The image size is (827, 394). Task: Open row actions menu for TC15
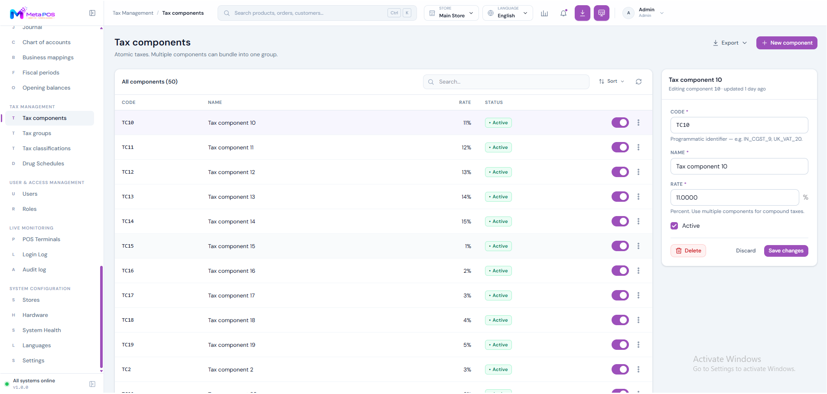pos(638,246)
